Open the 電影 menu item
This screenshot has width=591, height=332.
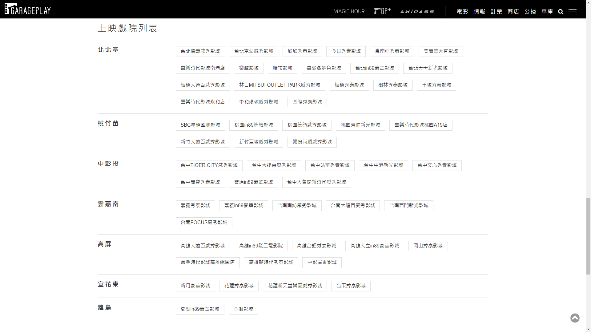coord(462,11)
